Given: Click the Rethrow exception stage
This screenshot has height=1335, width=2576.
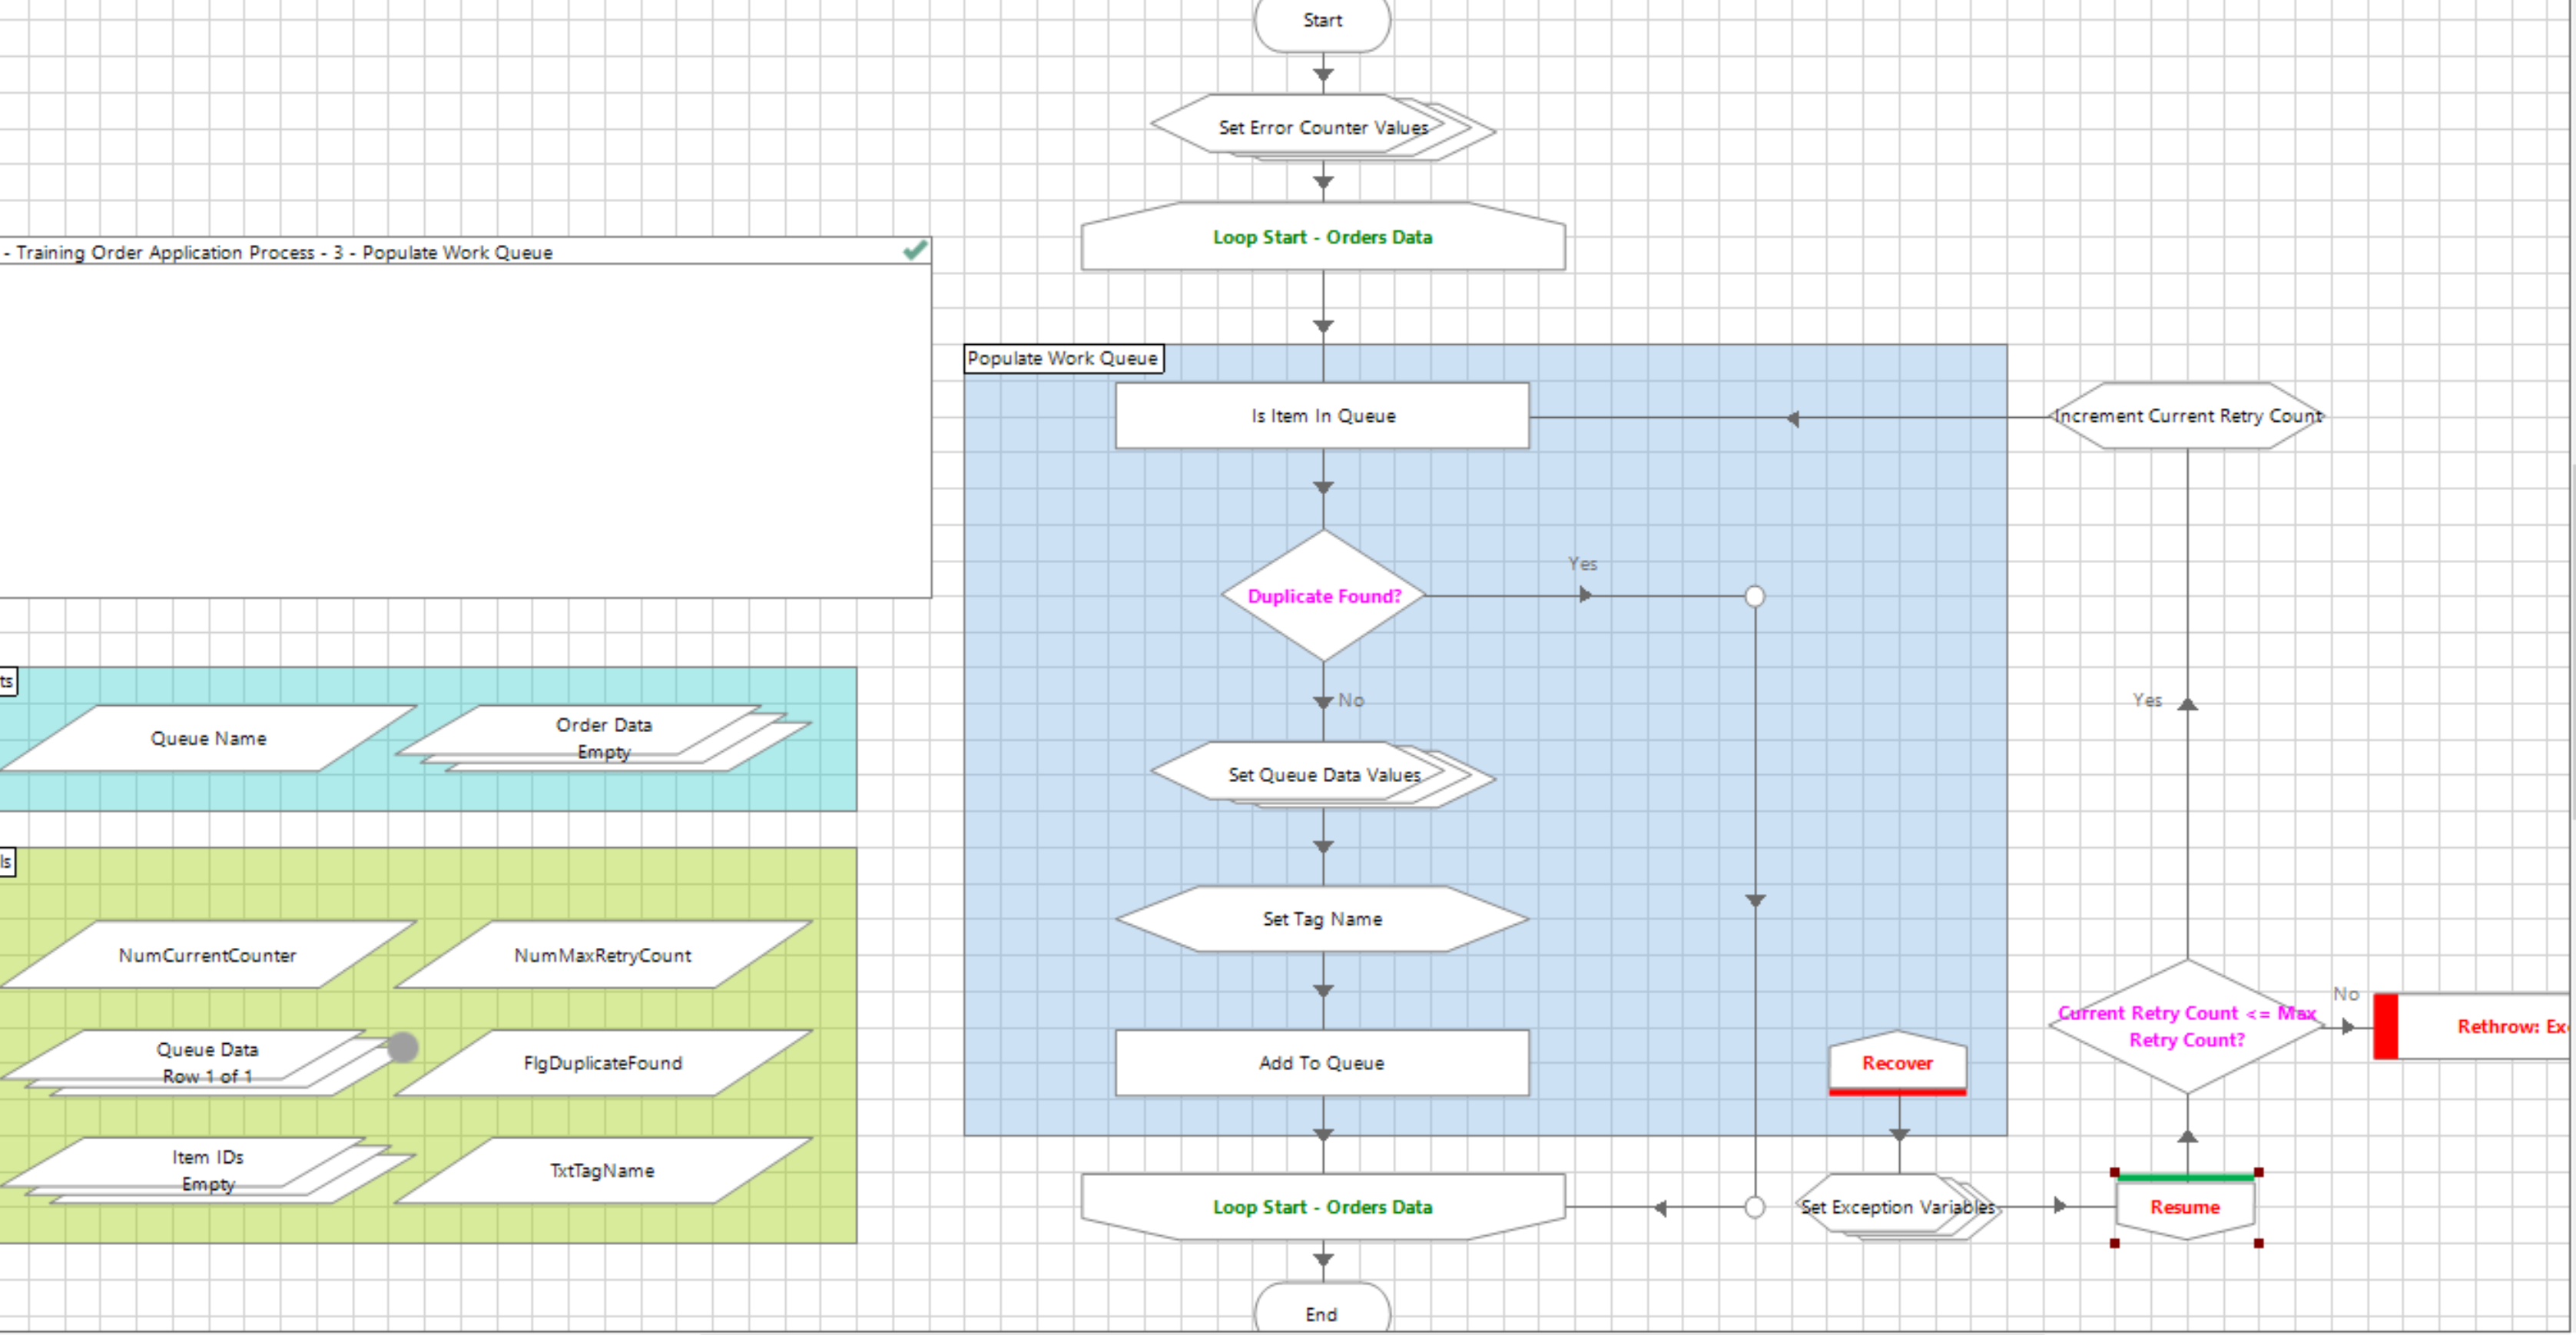Looking at the screenshot, I should [2490, 1026].
